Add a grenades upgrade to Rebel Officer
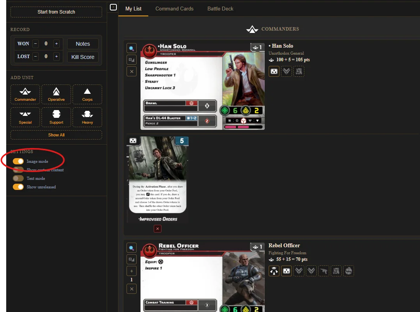This screenshot has height=312, width=420. point(349,271)
